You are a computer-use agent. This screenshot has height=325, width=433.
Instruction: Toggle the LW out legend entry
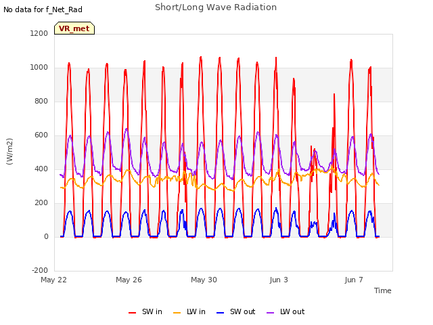coord(286,312)
